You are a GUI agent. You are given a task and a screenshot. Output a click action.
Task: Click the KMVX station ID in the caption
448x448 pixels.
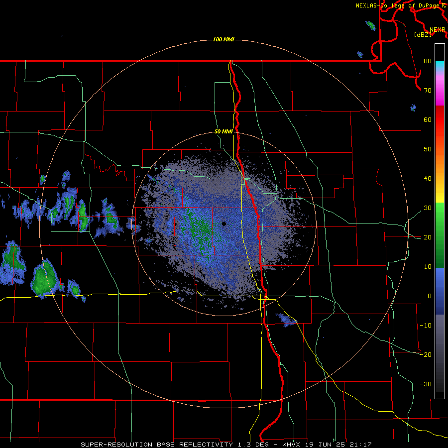coord(292,445)
